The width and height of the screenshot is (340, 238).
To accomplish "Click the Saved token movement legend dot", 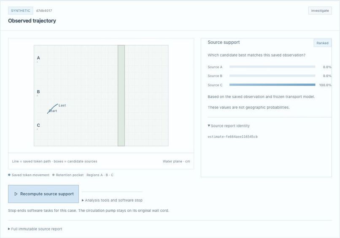I will (9, 175).
